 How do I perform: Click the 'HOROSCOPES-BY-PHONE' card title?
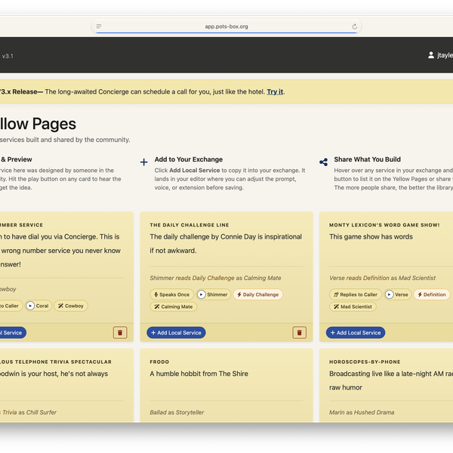(365, 362)
